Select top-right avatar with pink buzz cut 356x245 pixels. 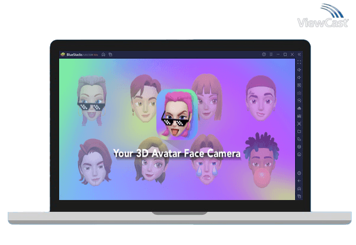pos(261,98)
